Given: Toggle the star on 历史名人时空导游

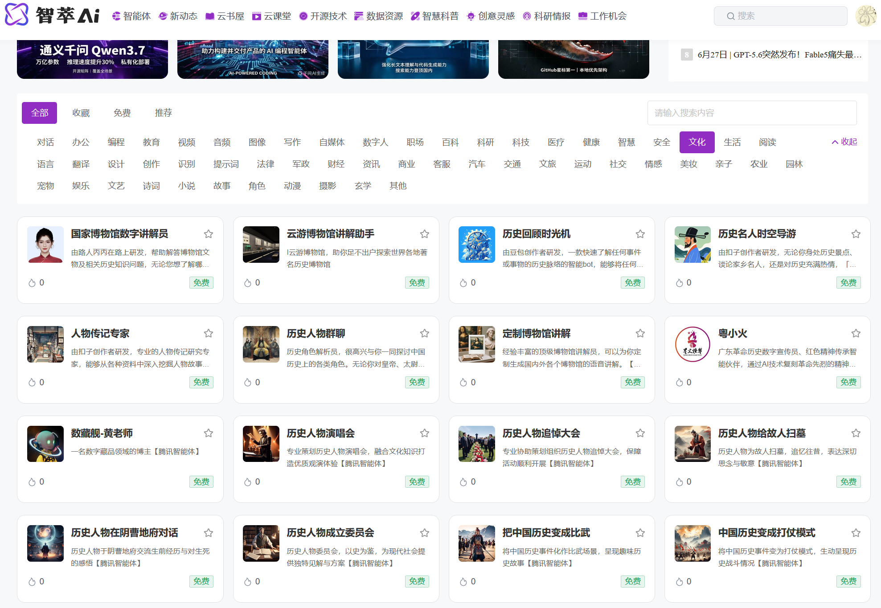Looking at the screenshot, I should [856, 234].
